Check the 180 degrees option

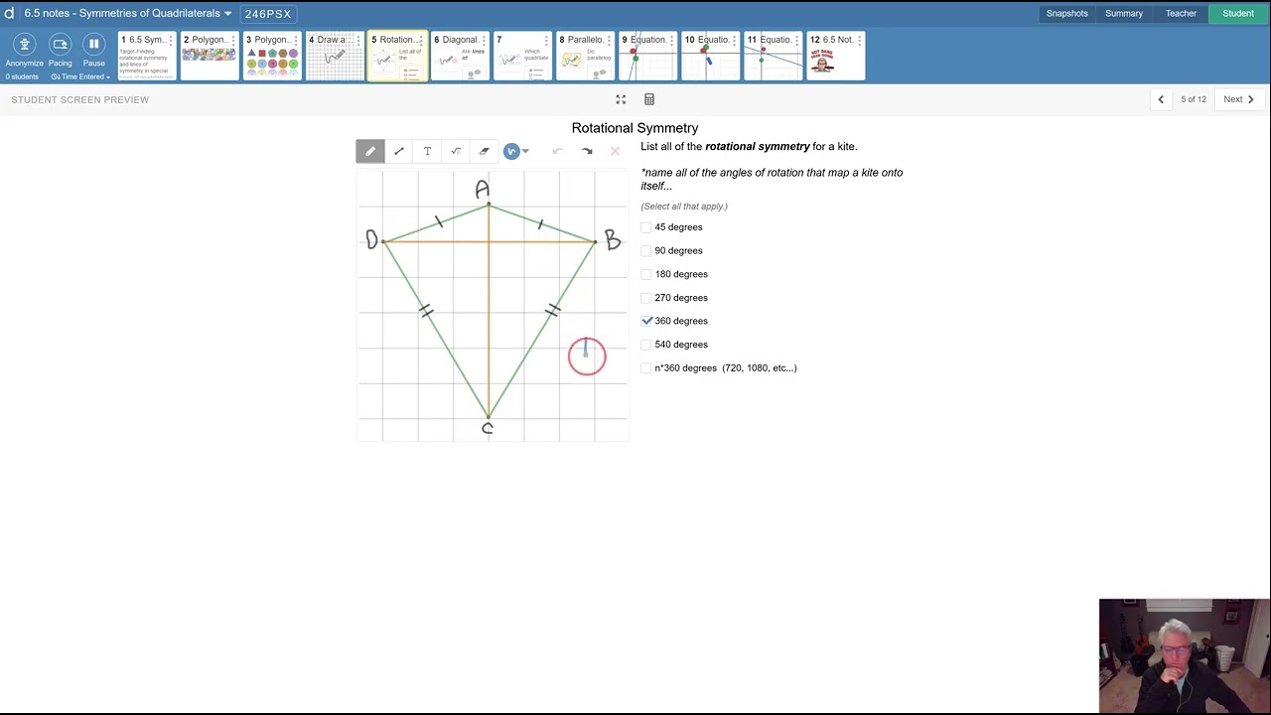click(646, 274)
